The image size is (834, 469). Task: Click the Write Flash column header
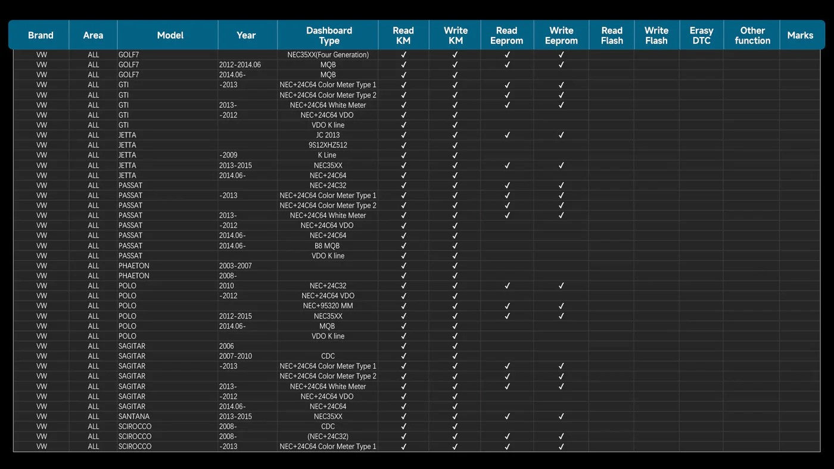point(656,35)
